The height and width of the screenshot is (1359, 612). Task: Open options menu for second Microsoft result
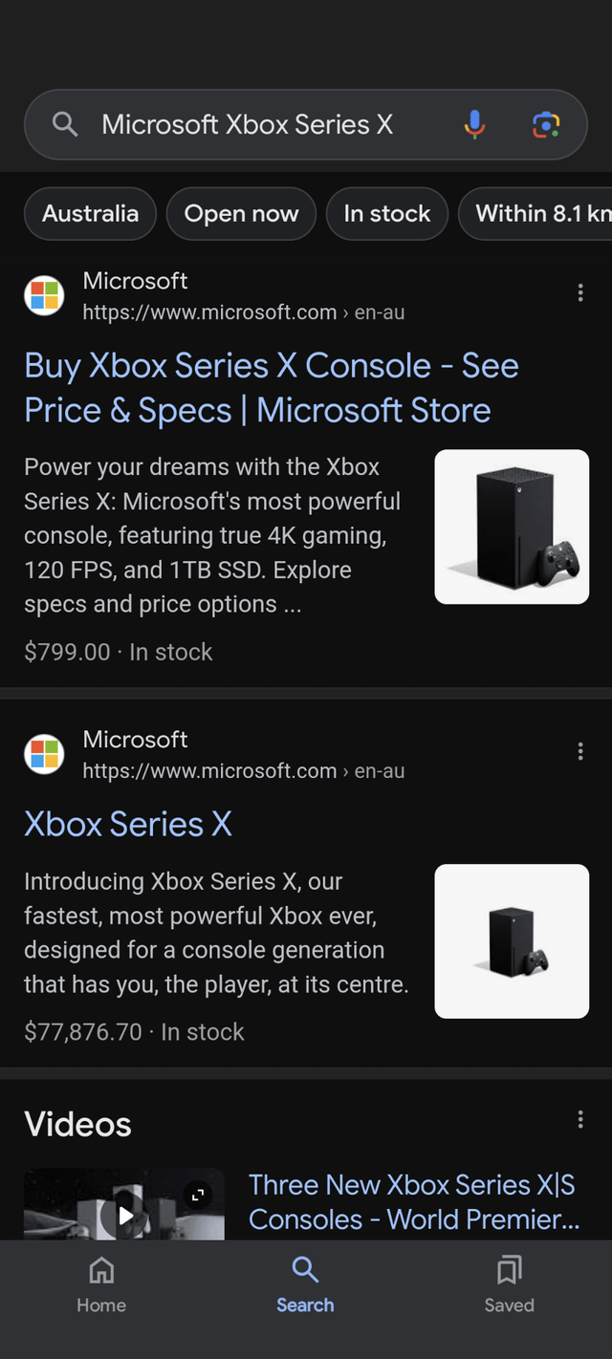[580, 752]
